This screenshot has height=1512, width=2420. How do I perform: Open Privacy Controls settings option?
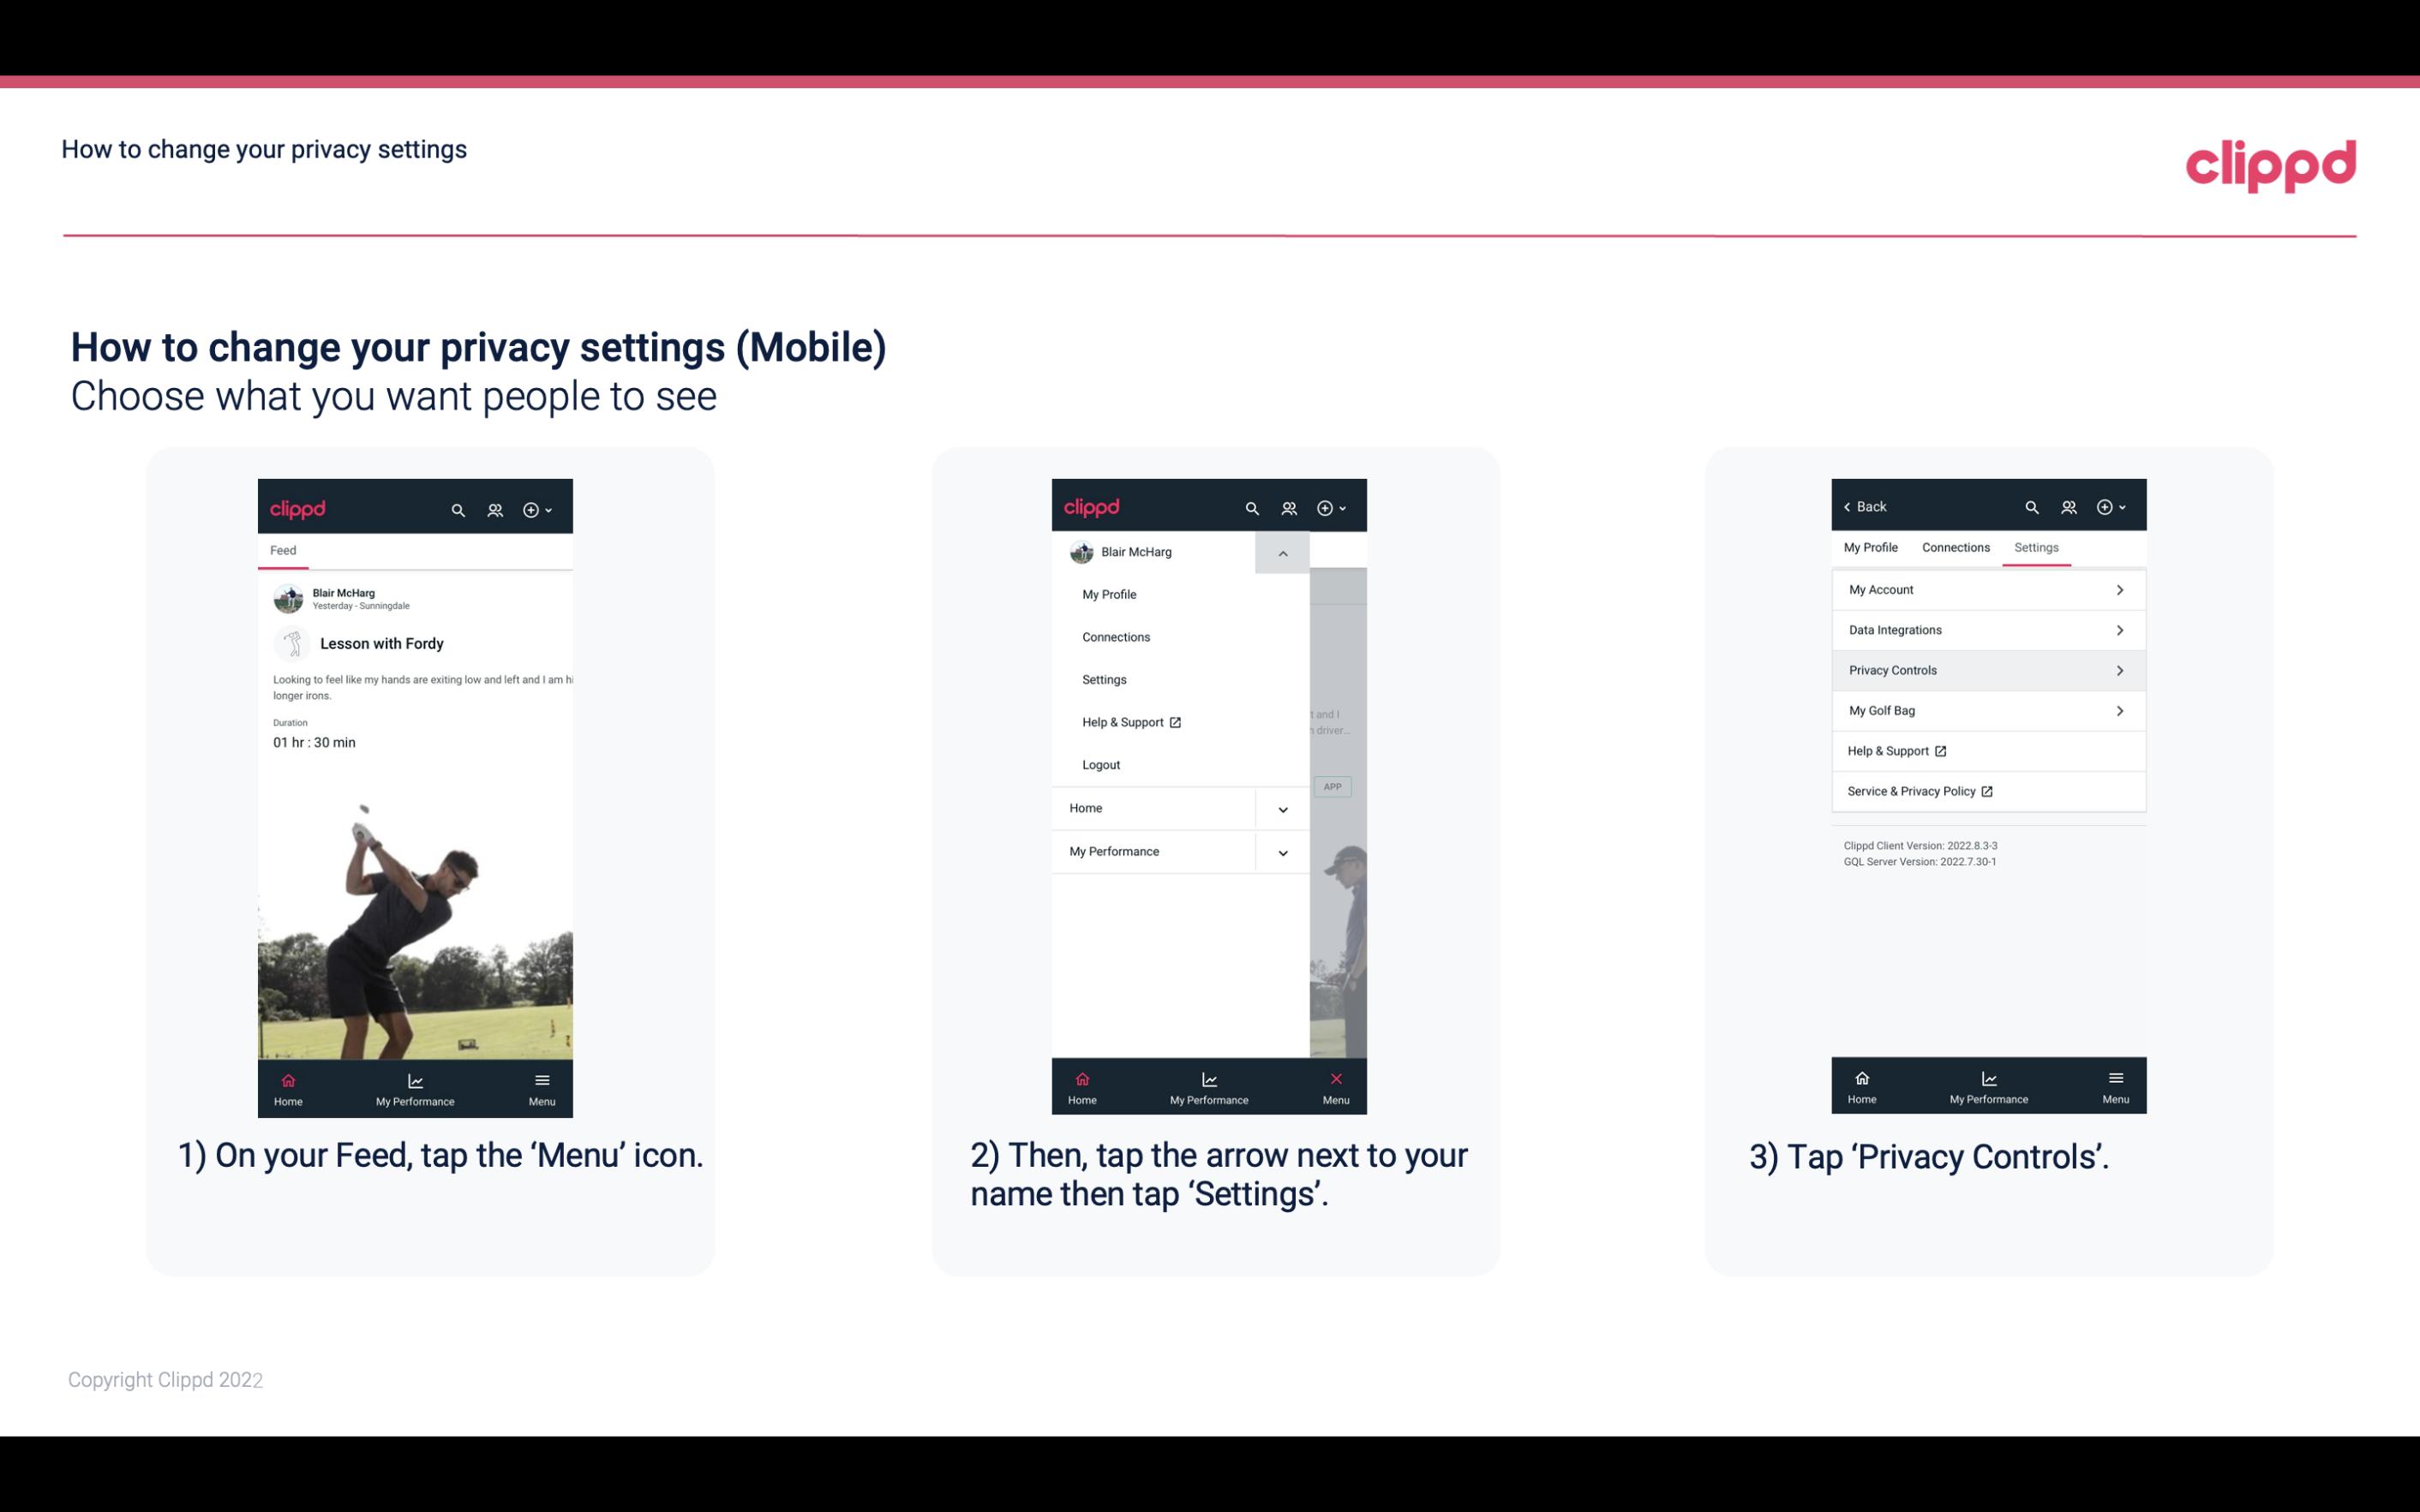(x=1986, y=669)
